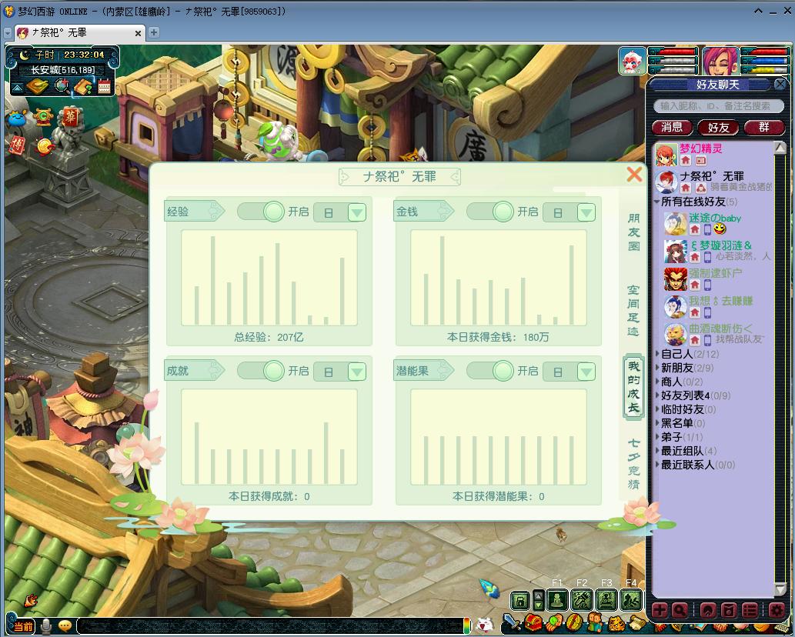This screenshot has width=795, height=637.
Task: Open the paper scroll quest icon
Action: [x=637, y=623]
